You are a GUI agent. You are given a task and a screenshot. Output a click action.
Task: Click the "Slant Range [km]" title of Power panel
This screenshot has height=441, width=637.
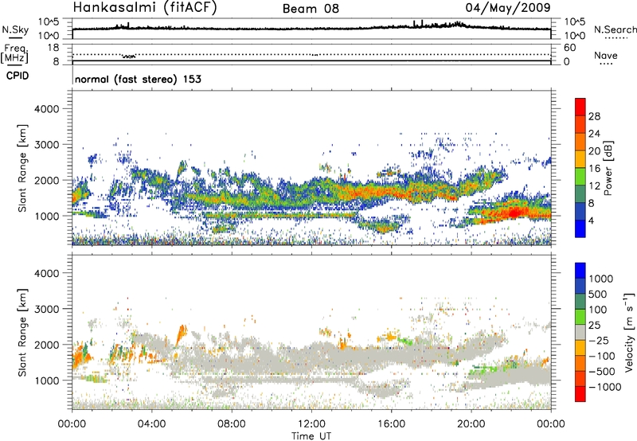(x=22, y=168)
